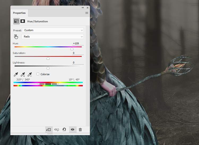Pick the plain eyedropper tool
The image size is (199, 145).
point(16,74)
